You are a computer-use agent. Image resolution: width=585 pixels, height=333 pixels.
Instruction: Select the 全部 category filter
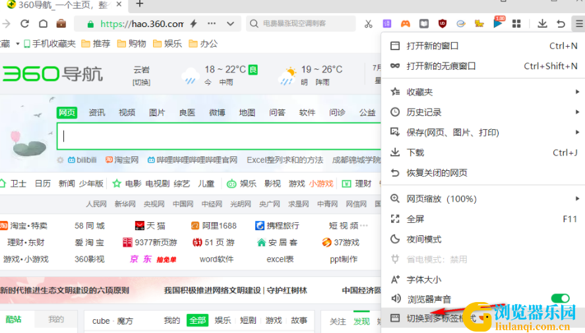197,320
